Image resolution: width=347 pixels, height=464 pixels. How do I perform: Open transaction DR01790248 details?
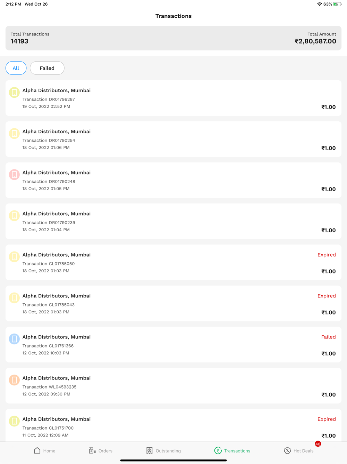173,180
